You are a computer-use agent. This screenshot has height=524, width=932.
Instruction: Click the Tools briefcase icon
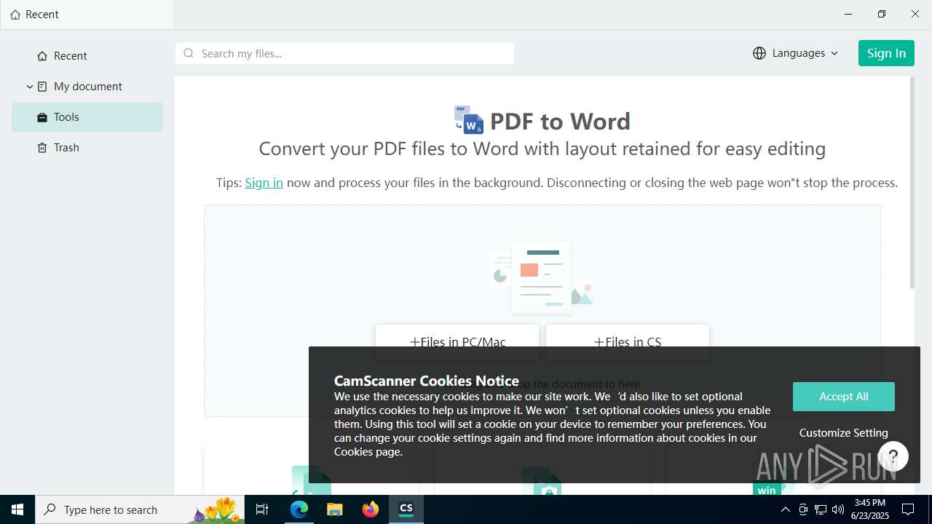(x=42, y=117)
